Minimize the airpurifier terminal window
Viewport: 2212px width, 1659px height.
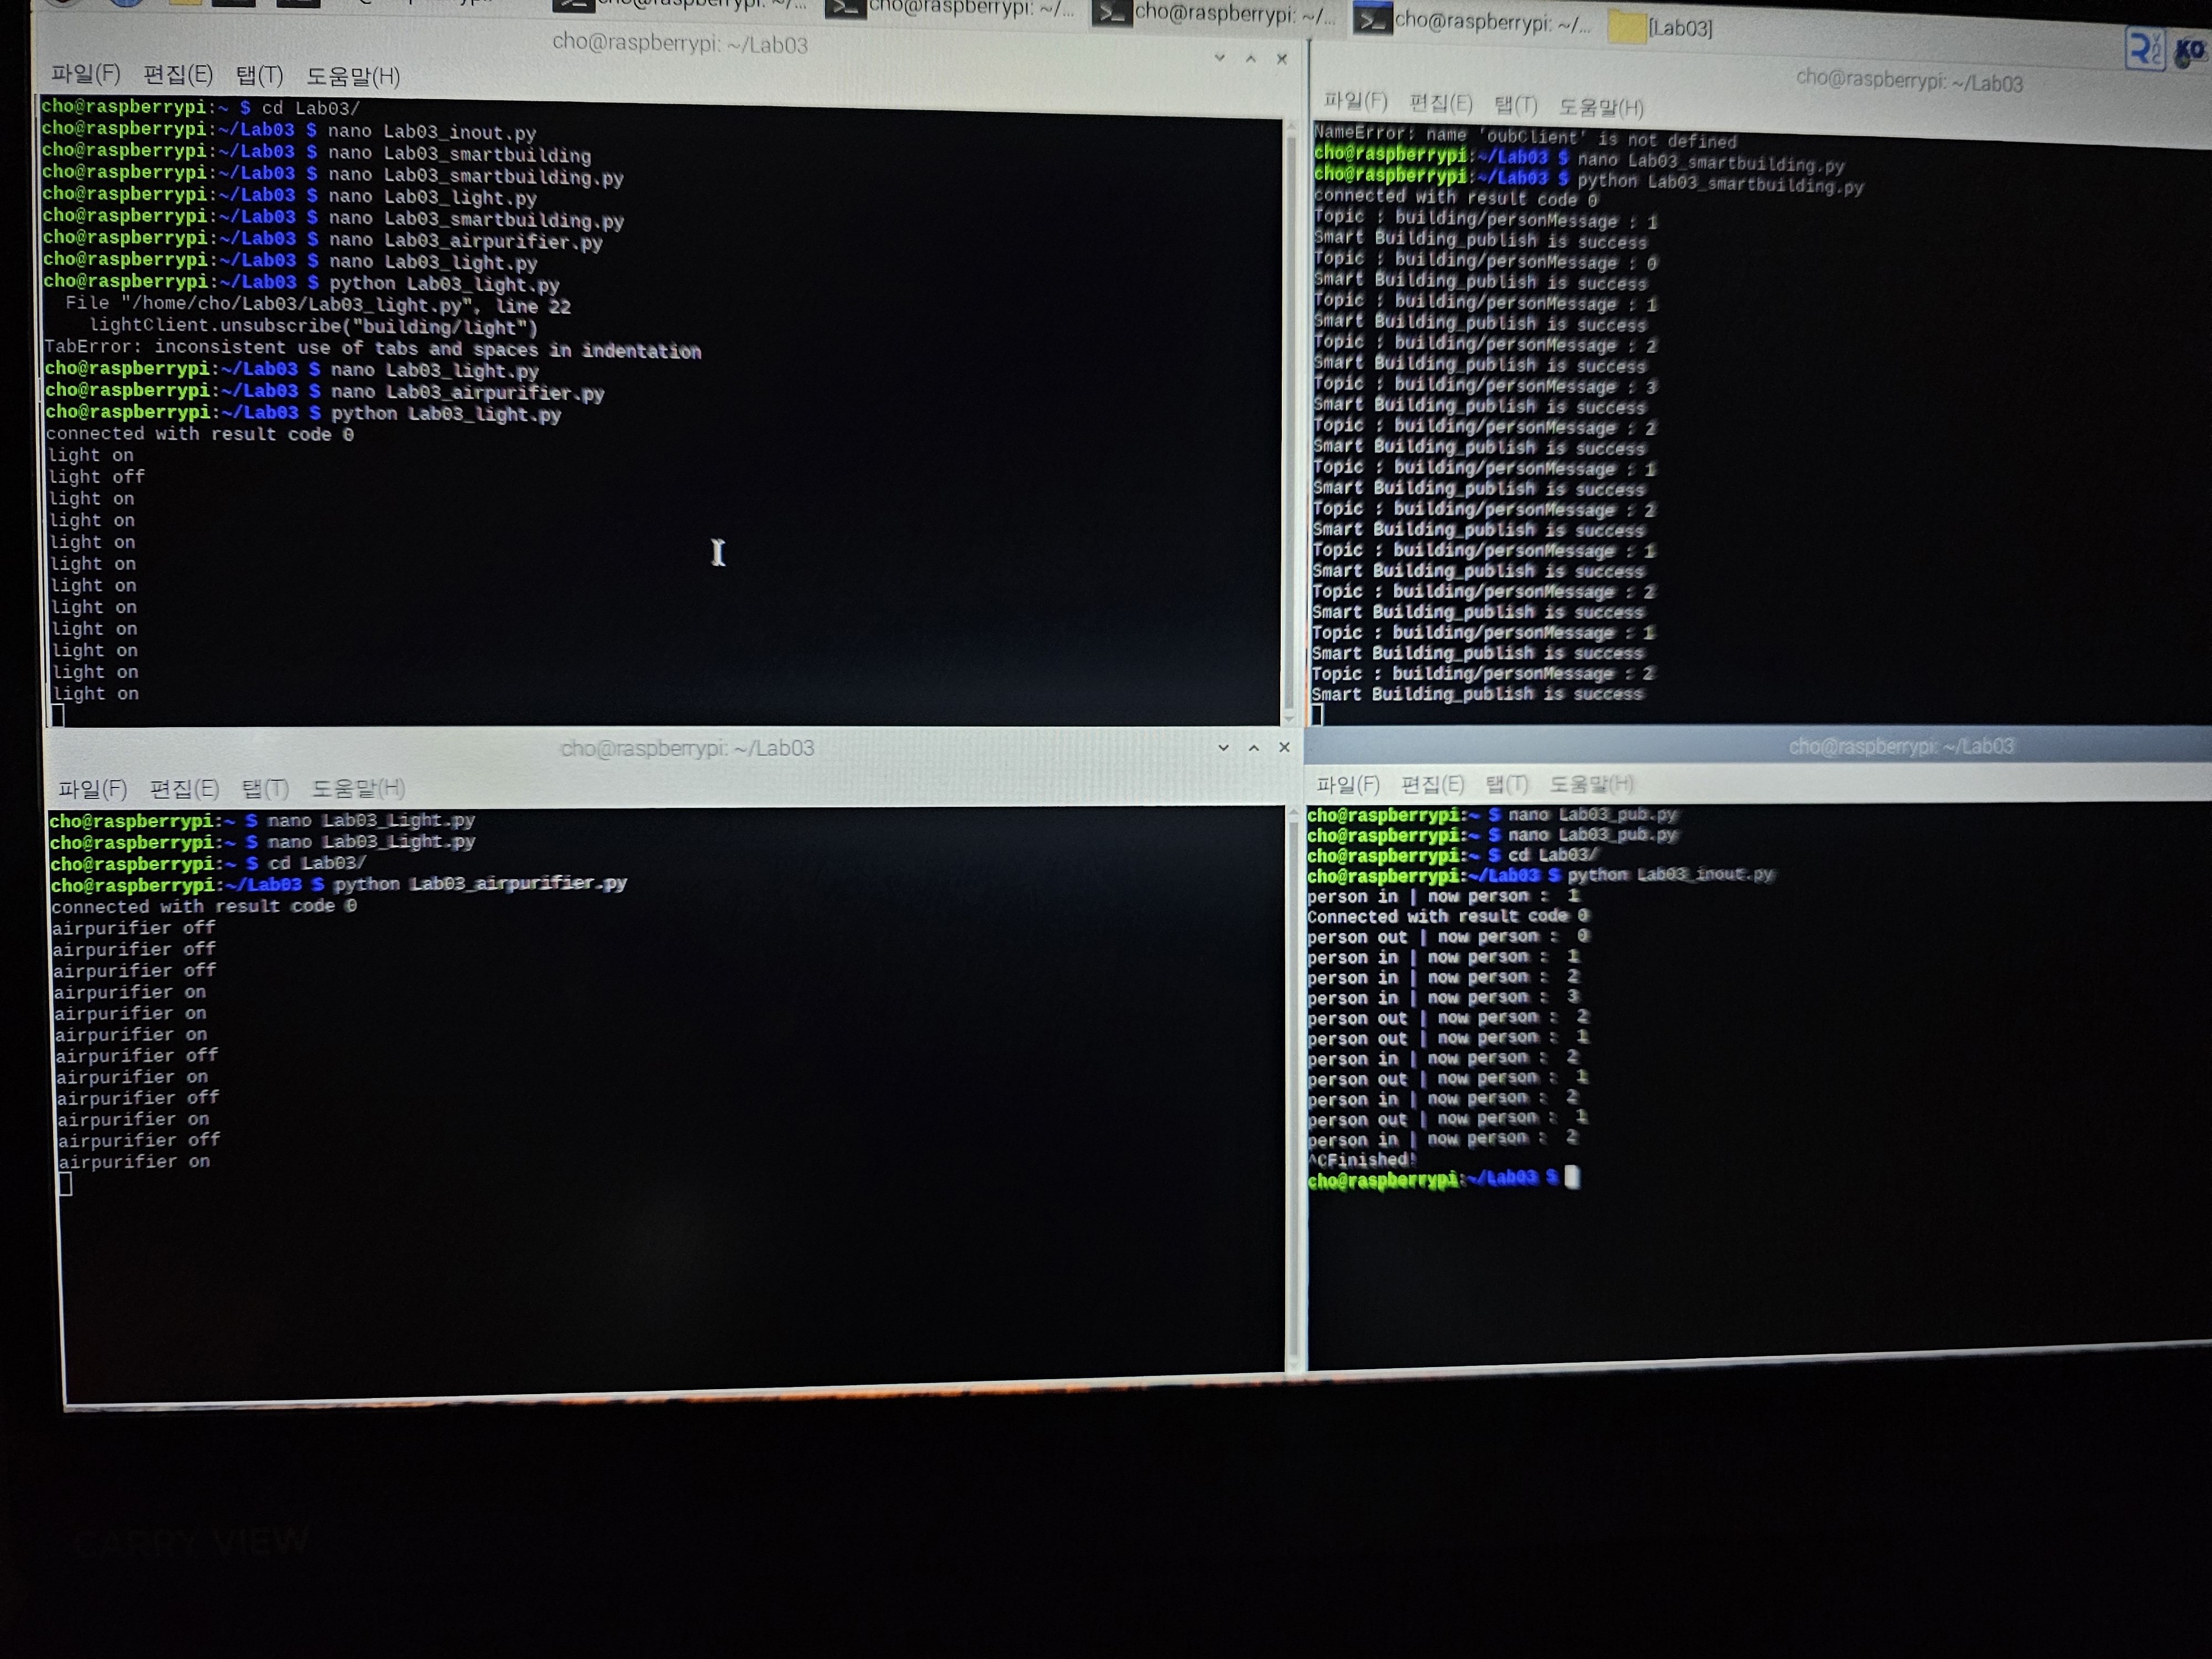pos(1223,748)
